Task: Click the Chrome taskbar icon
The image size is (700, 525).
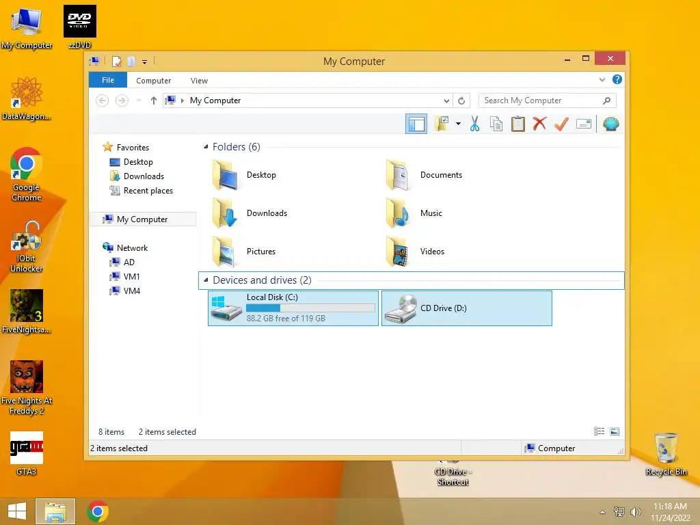Action: pos(98,511)
